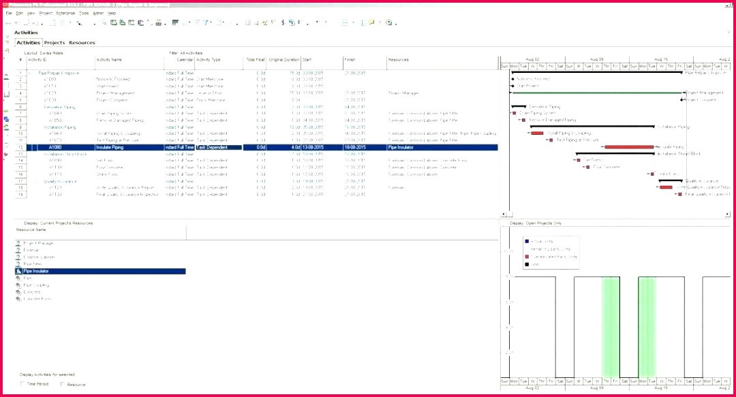Sort by the Activity Name column header
This screenshot has height=397, width=736.
click(109, 60)
